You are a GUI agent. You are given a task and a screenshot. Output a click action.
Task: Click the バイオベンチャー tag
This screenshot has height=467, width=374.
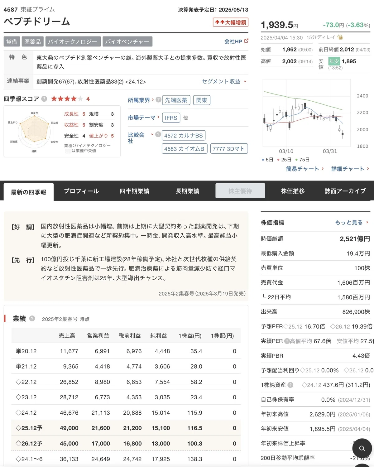point(127,41)
